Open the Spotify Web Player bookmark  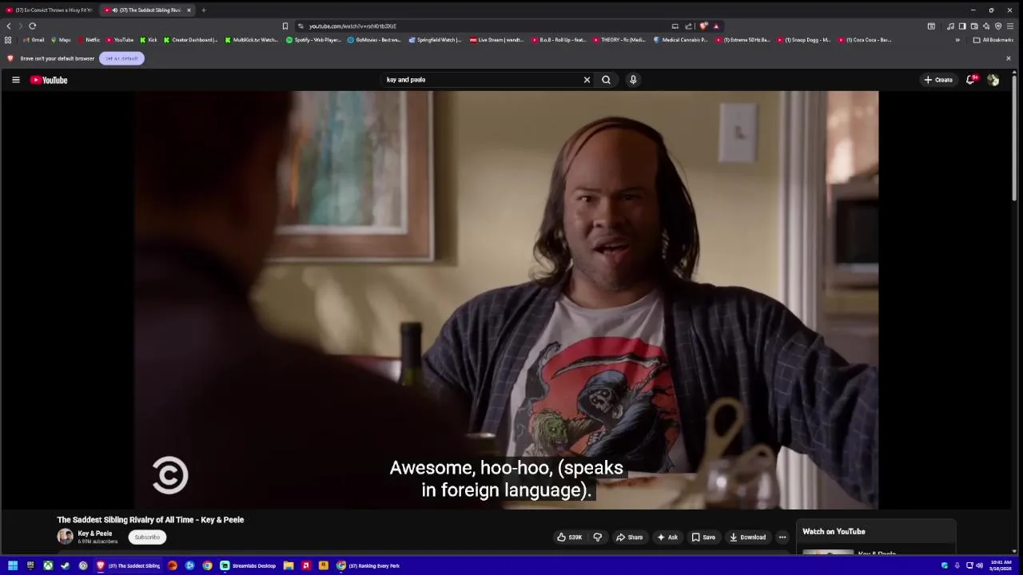coord(313,40)
